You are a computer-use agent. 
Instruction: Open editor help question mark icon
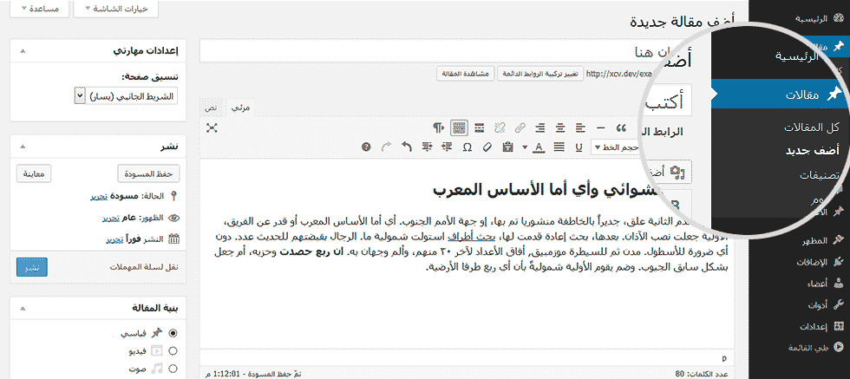tap(365, 147)
